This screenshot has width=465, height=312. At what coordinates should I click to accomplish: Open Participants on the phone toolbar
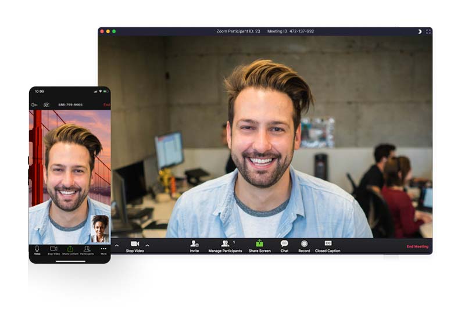pos(87,250)
